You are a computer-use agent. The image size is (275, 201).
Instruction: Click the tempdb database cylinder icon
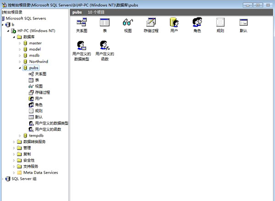click(25, 136)
